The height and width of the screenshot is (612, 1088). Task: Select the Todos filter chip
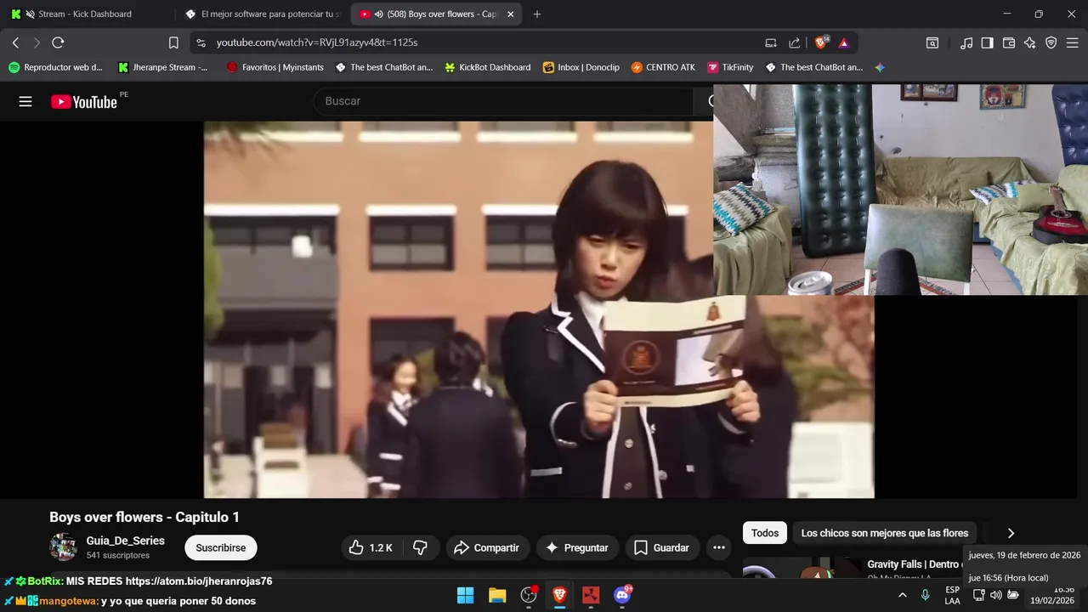765,533
